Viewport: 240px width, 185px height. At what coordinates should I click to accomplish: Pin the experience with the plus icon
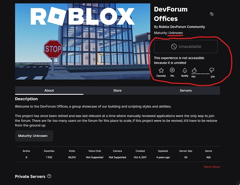[x=172, y=70]
